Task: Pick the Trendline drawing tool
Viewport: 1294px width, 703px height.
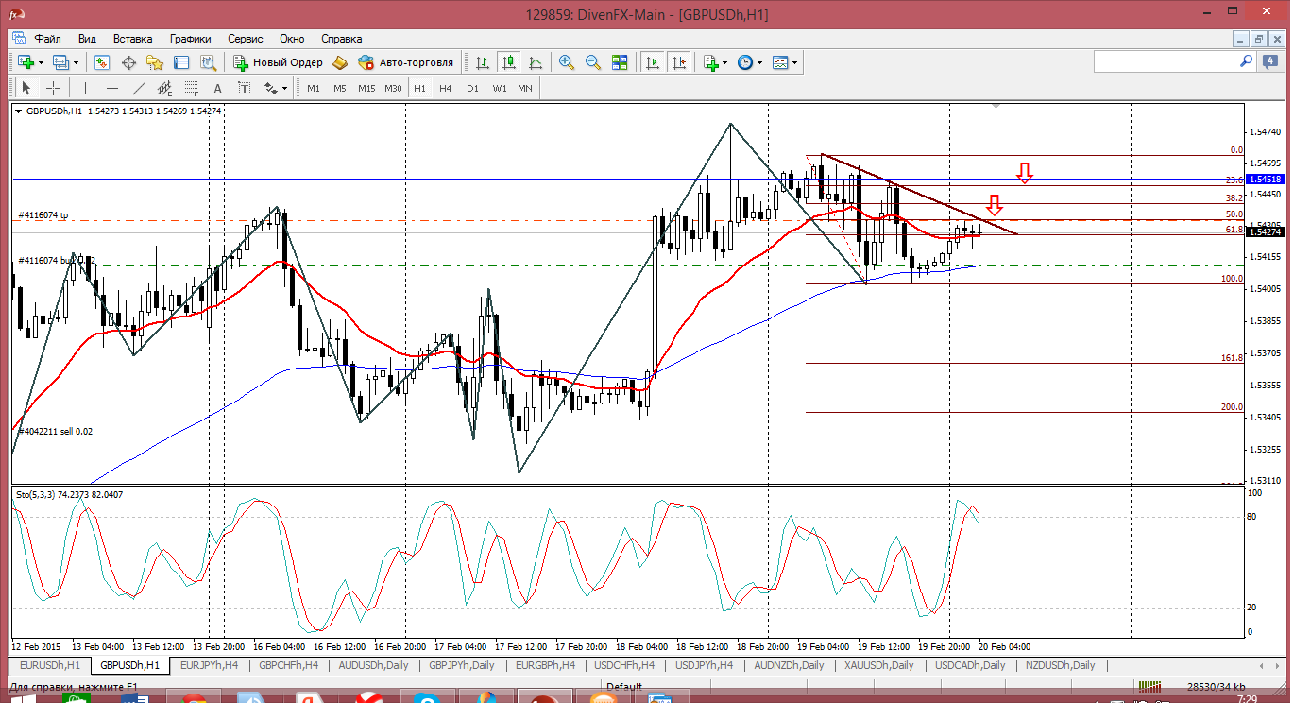Action: 139,88
